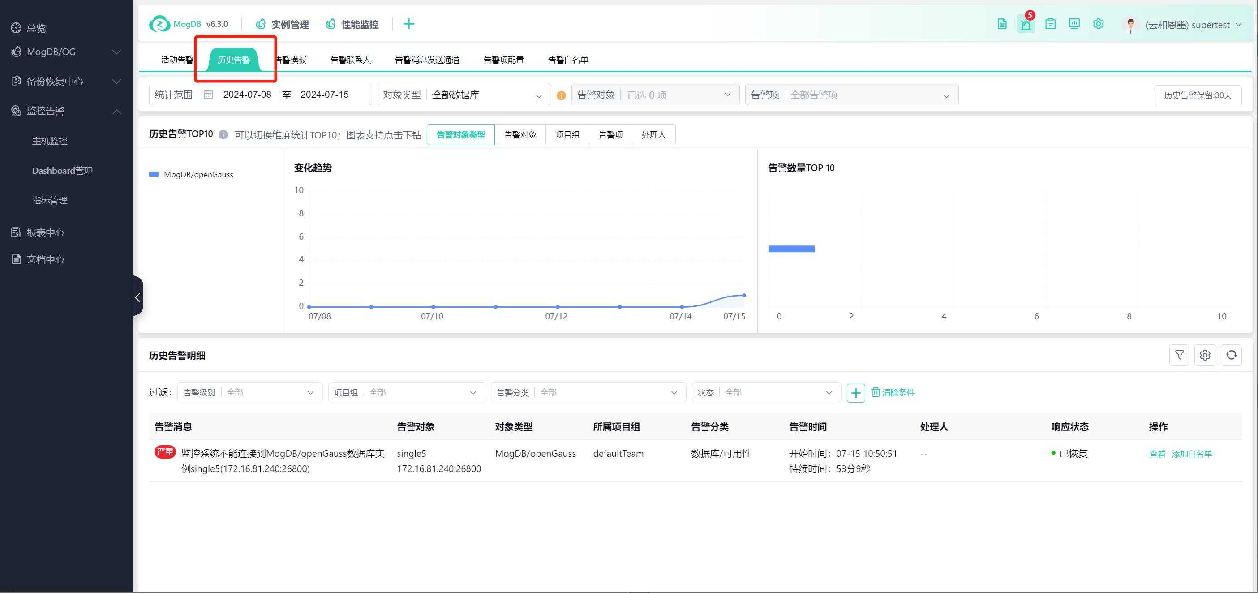Click the green plus icon in top bar
Screen dimensions: 1258x593
coord(409,24)
